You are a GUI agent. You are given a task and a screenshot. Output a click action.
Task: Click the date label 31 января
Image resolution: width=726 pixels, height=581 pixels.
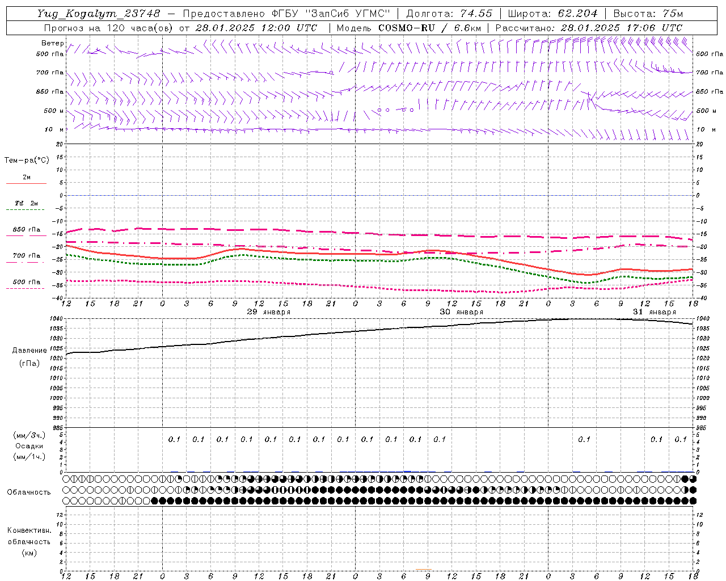[655, 312]
